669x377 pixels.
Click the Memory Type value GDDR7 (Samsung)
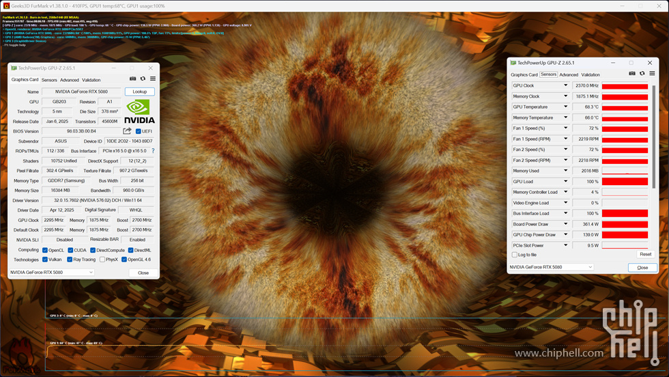click(66, 180)
